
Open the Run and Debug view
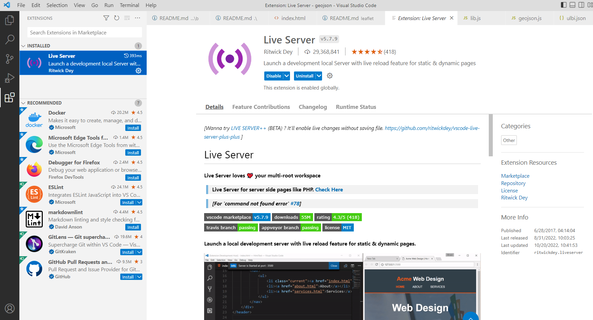(10, 78)
